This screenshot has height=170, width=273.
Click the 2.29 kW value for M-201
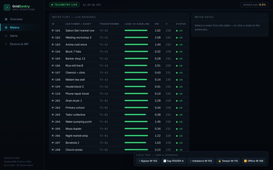coord(157,101)
